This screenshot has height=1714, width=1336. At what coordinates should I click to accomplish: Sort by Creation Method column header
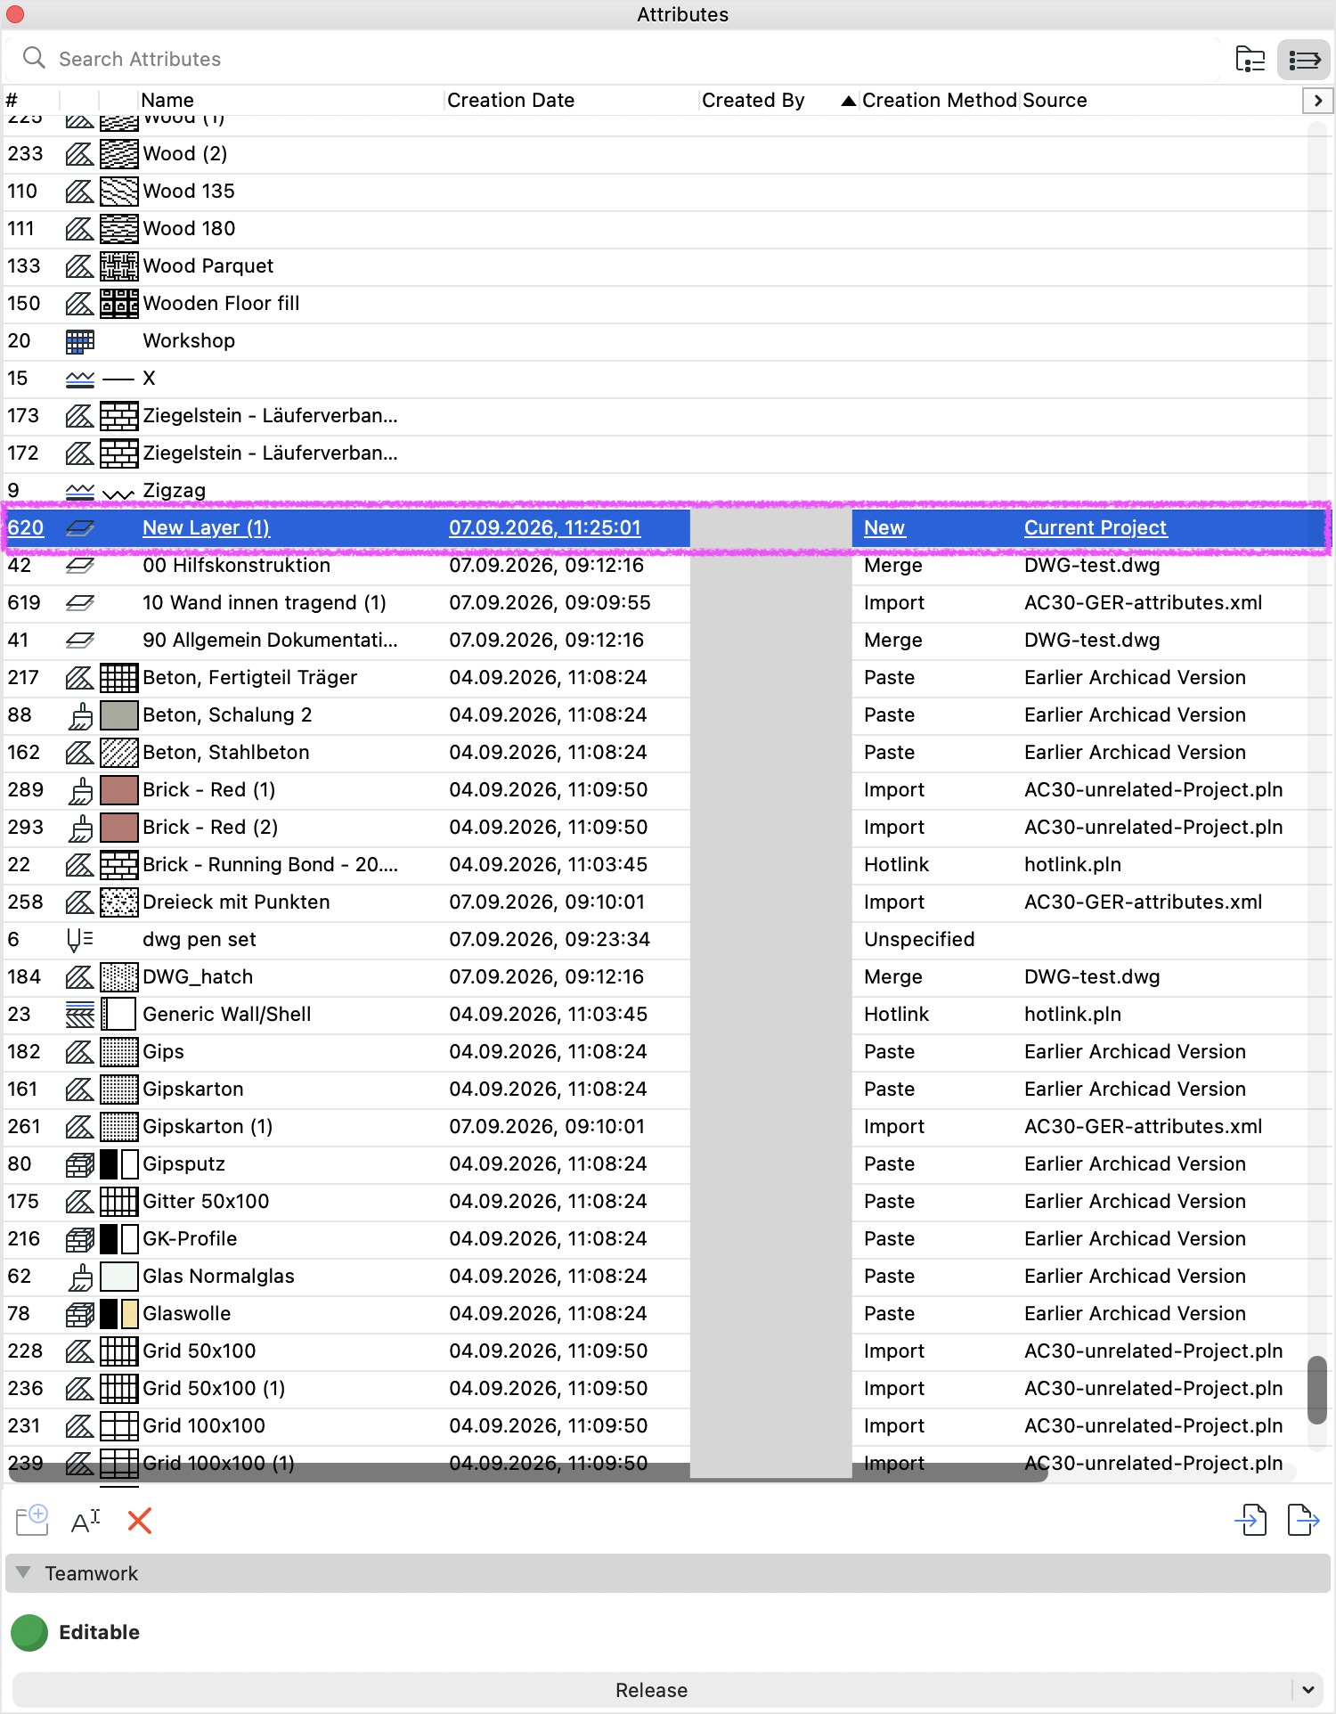940,101
